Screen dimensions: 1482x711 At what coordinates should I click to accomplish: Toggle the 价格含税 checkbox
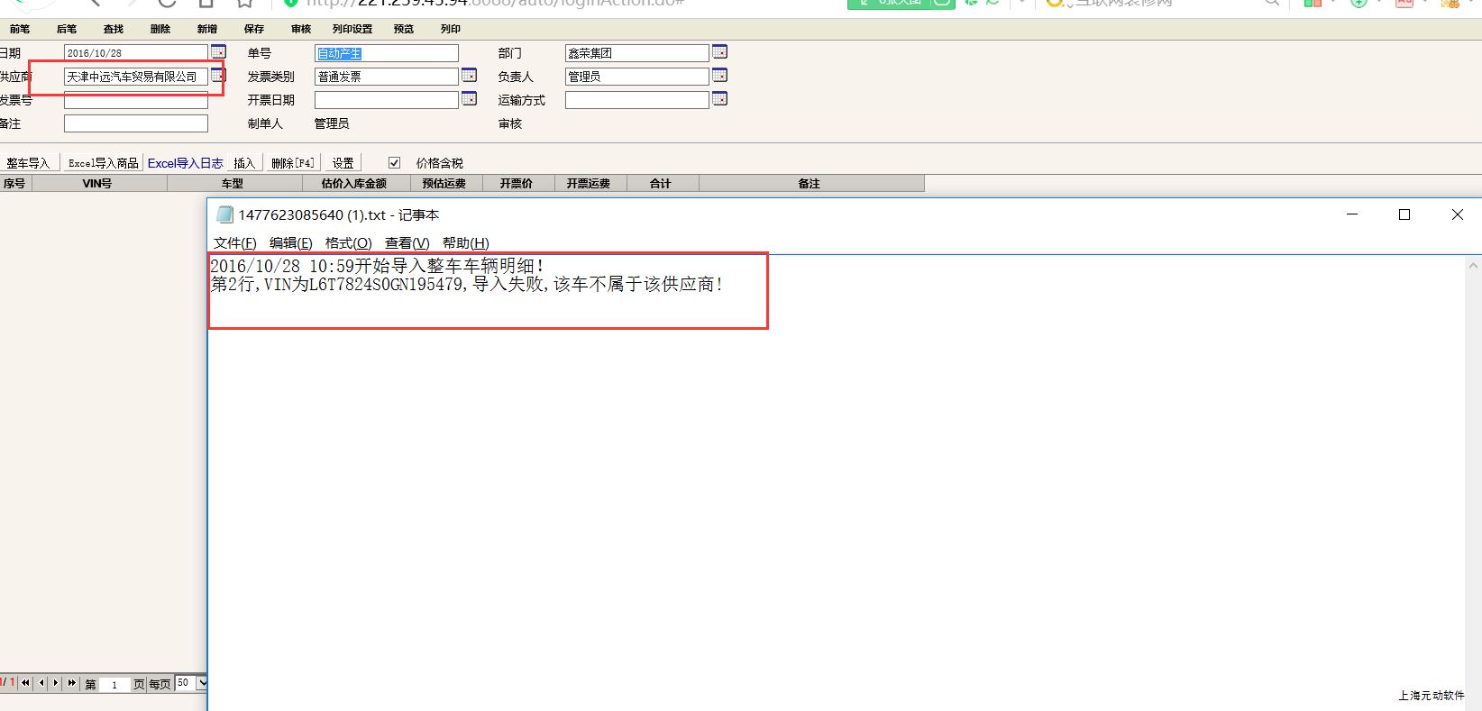394,163
